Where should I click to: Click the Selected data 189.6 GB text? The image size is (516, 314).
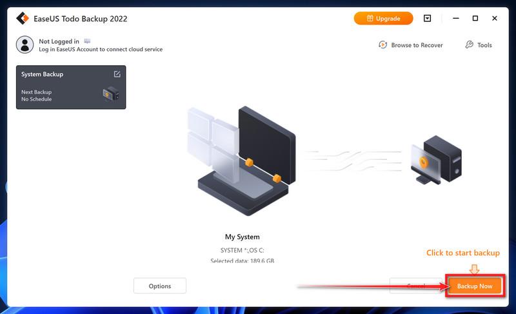[x=243, y=260]
